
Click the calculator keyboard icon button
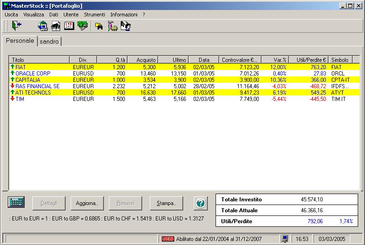click(x=16, y=202)
